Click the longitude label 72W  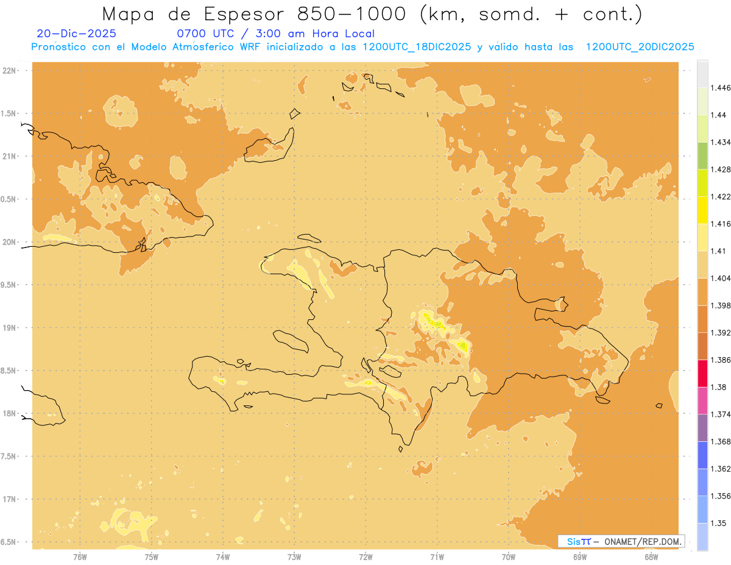pyautogui.click(x=365, y=556)
